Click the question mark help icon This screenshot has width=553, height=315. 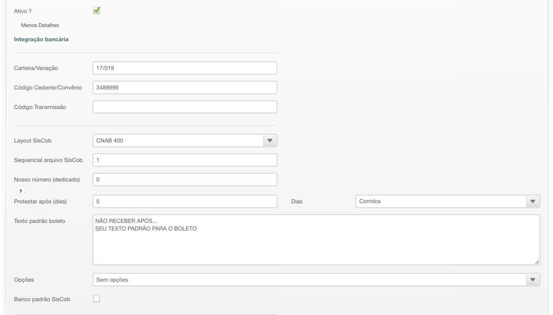tap(21, 191)
